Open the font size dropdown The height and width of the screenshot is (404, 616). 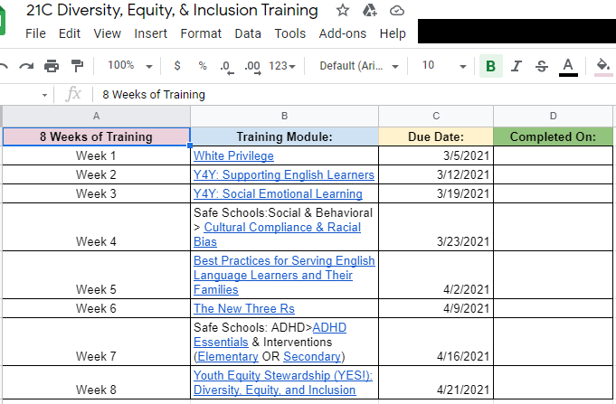click(x=444, y=66)
